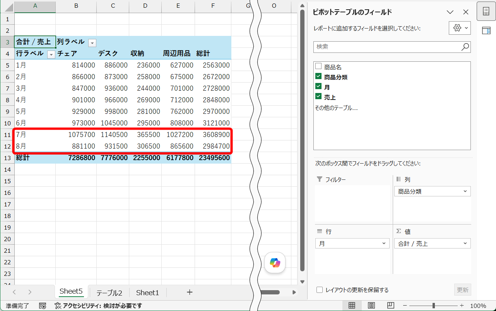
Task: Click the macro recording status bar icon
Action: coord(43,306)
